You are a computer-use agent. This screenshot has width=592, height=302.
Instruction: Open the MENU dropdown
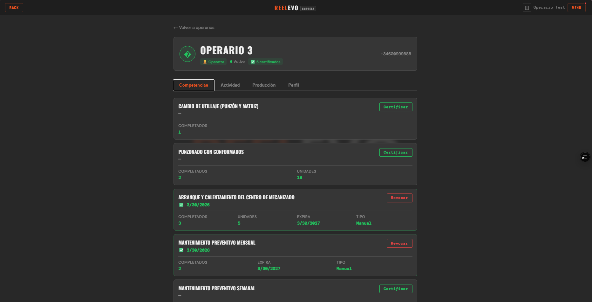(576, 7)
